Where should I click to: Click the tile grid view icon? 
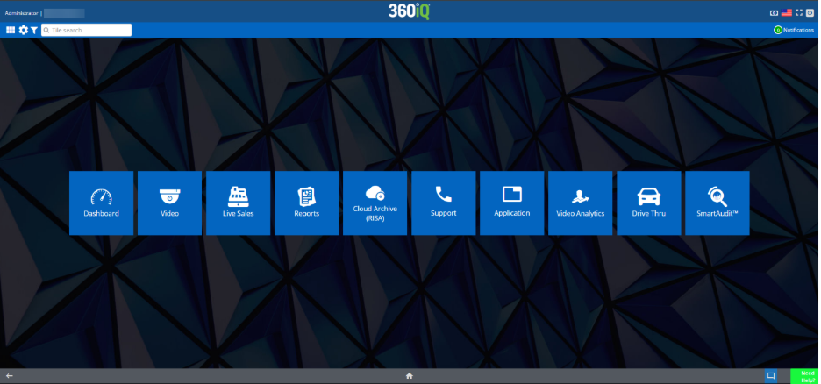pos(11,30)
